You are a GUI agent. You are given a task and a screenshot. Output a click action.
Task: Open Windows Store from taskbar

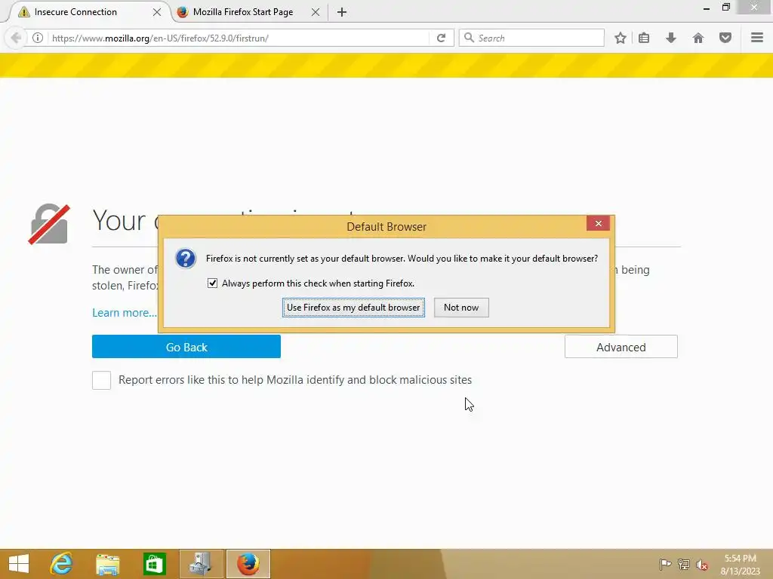(154, 564)
